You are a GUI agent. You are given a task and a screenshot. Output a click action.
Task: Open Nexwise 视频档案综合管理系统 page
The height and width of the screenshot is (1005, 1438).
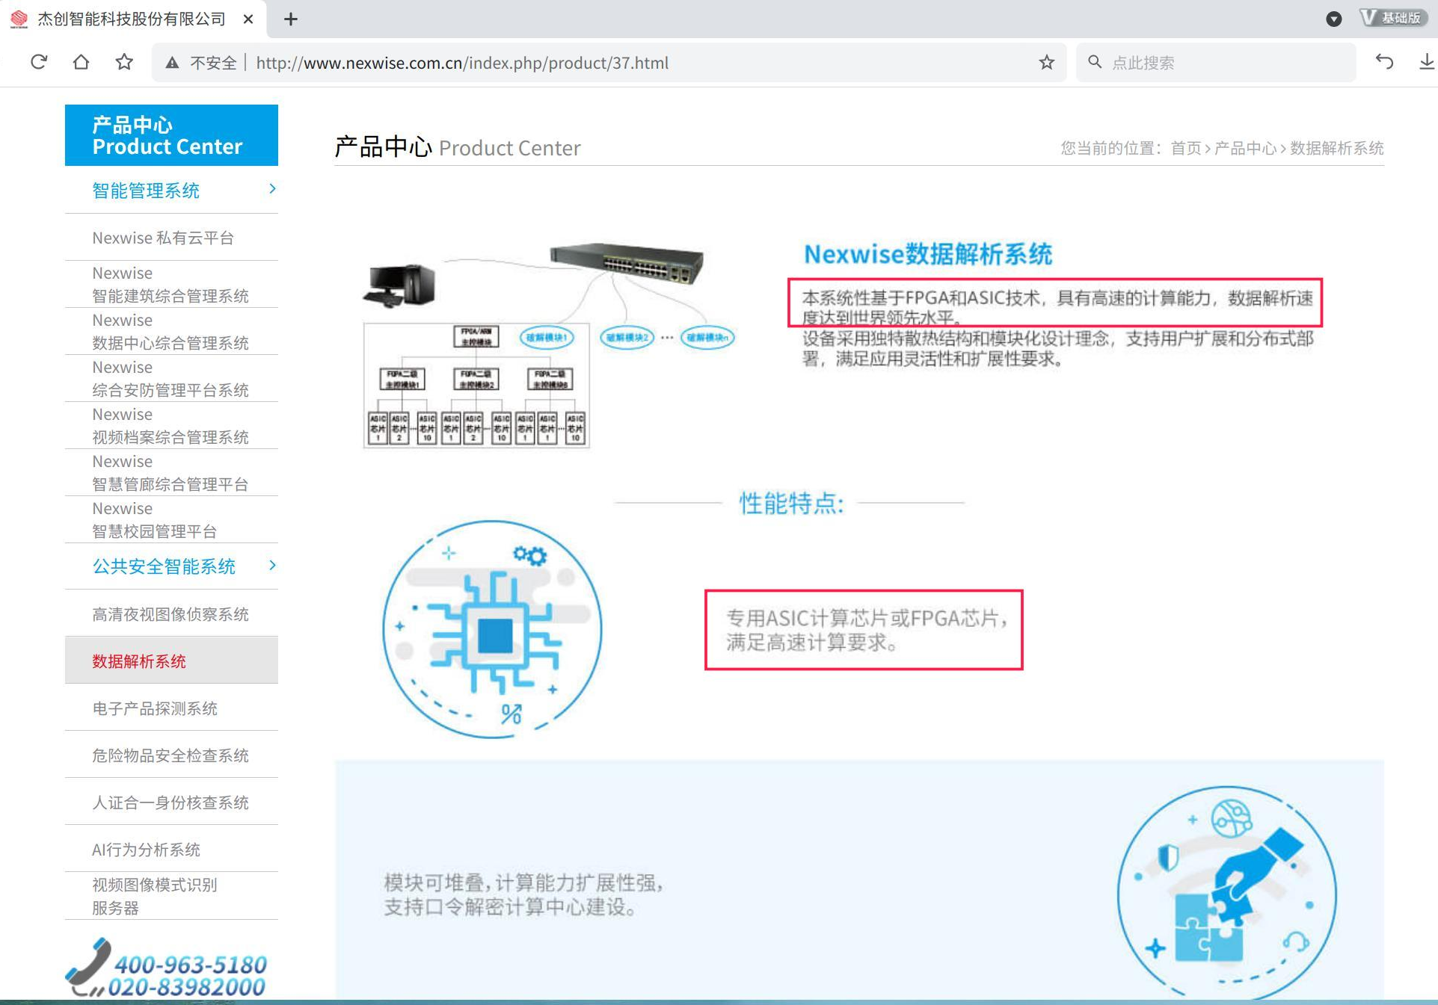pos(171,425)
